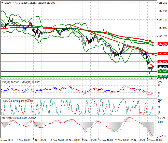Select the 113.170 price axis value
The image size is (168, 143).
pyautogui.click(x=163, y=37)
